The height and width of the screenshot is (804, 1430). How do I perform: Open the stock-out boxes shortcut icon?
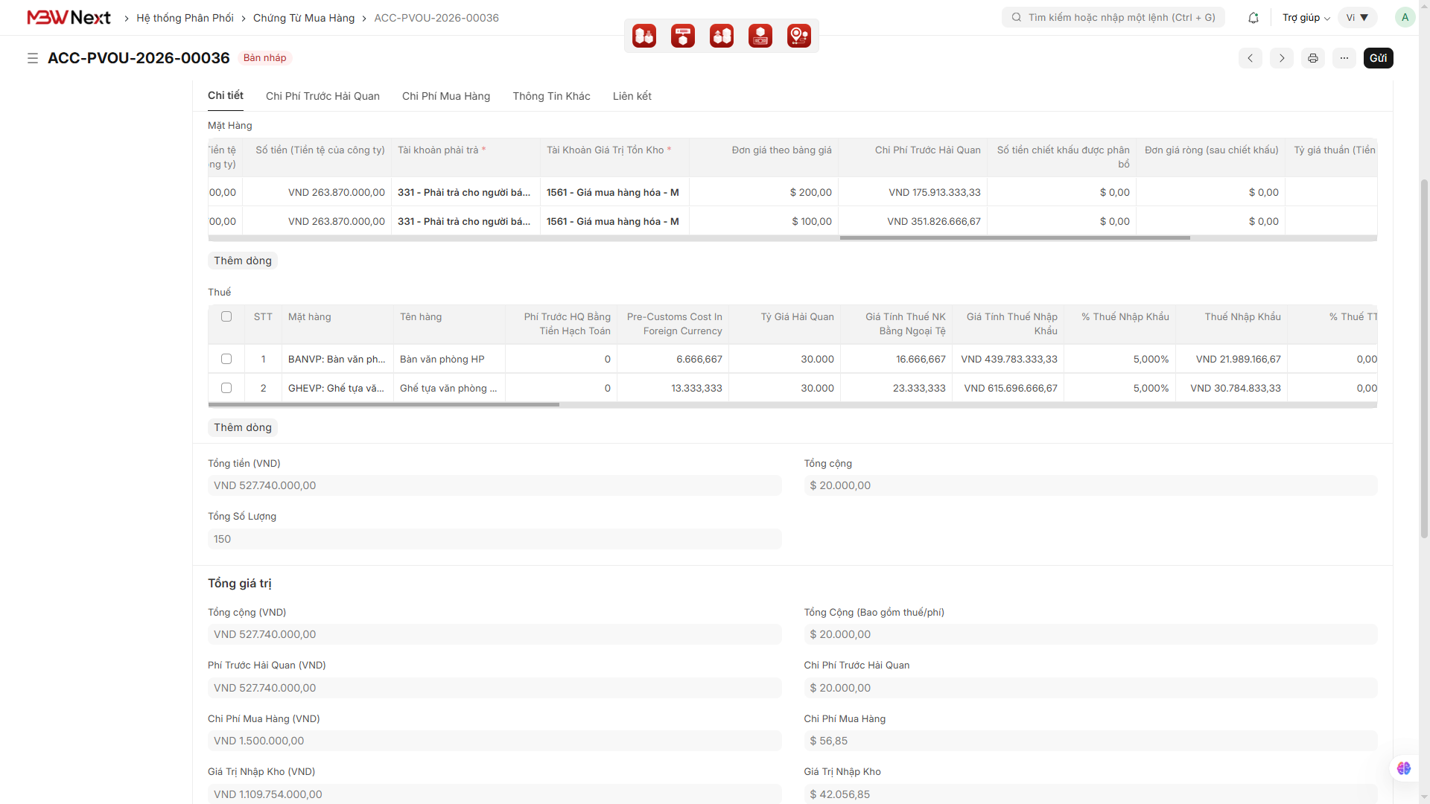pyautogui.click(x=722, y=36)
